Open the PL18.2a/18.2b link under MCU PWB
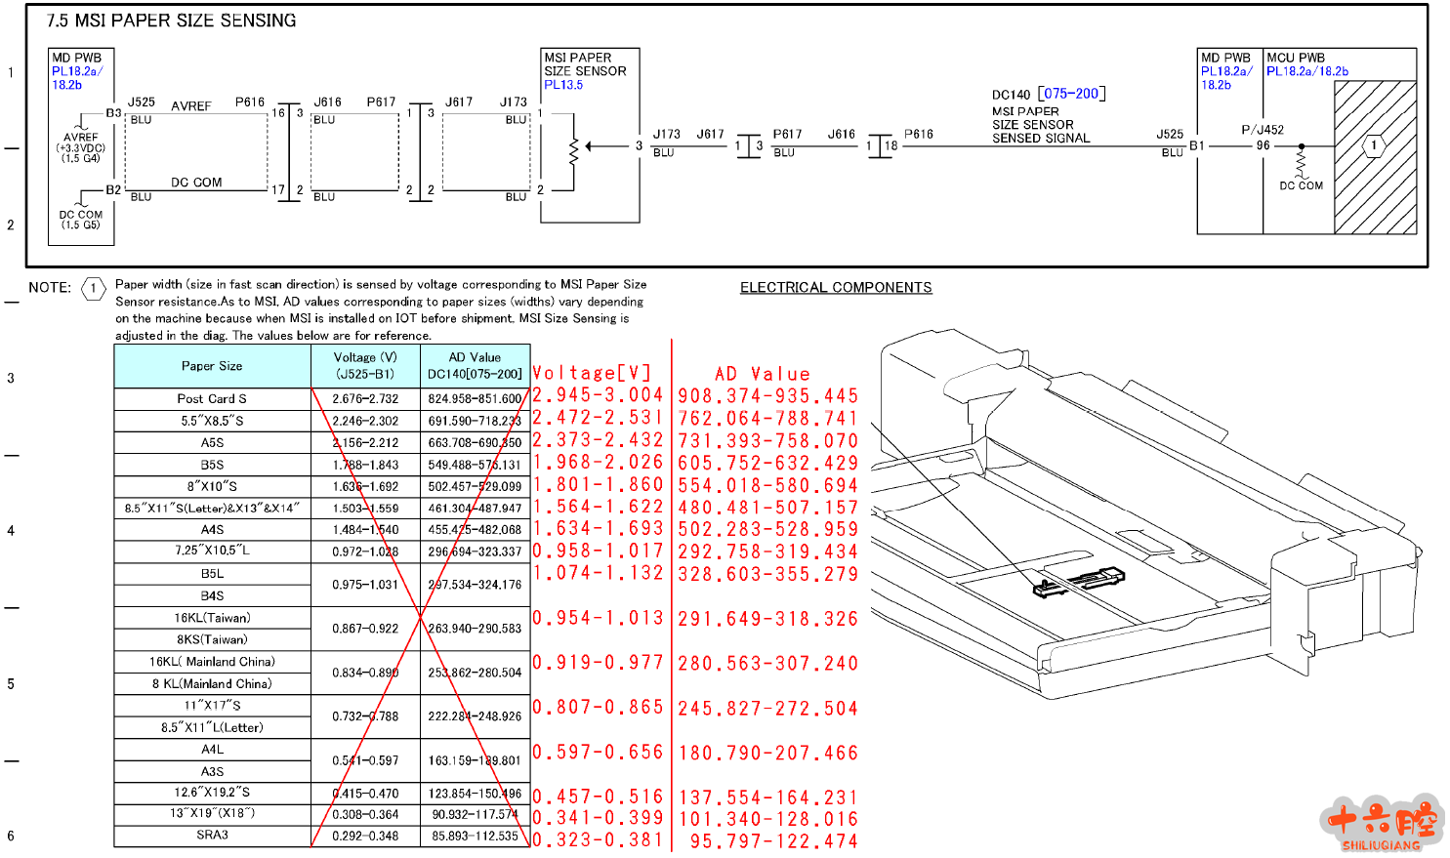1450x858 pixels. [1307, 71]
